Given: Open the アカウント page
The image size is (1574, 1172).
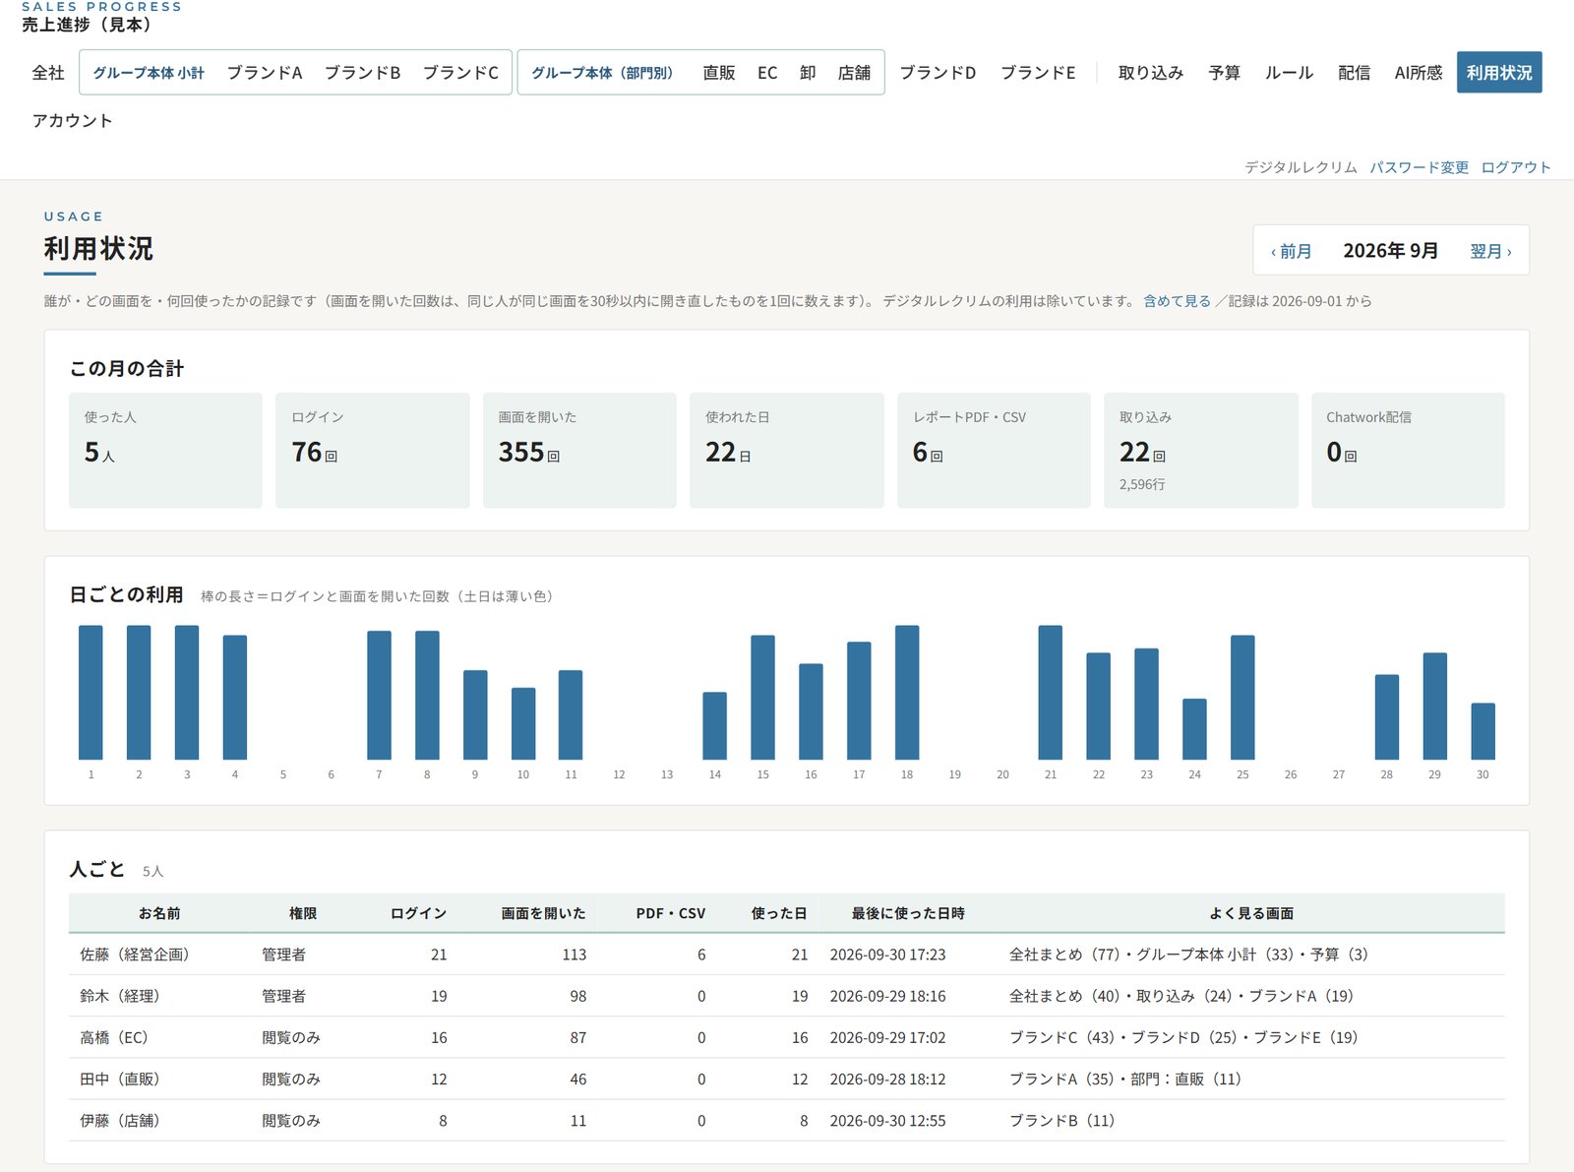Looking at the screenshot, I should [72, 120].
